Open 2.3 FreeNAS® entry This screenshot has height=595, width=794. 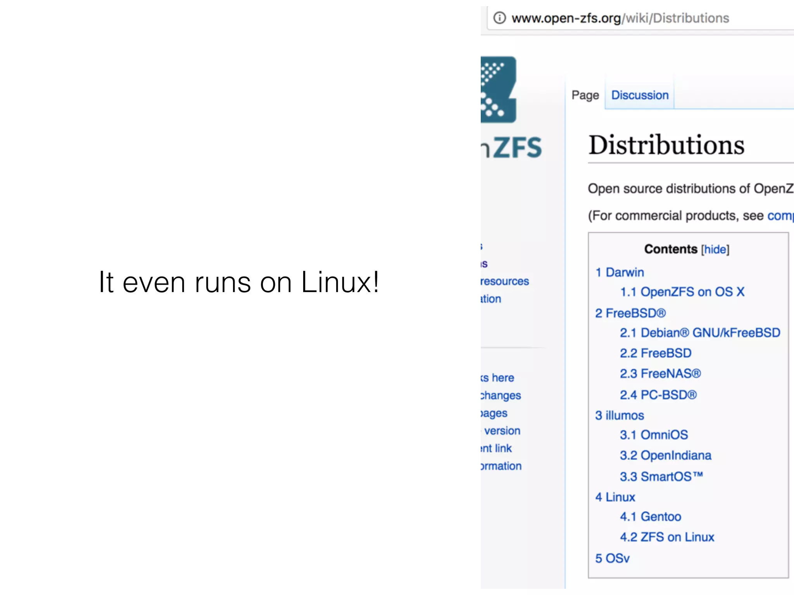[660, 374]
